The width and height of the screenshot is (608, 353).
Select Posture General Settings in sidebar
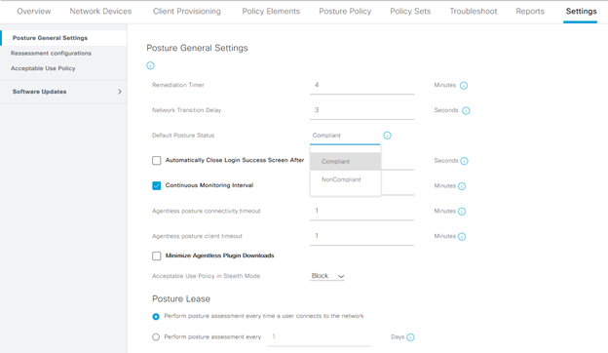coord(63,38)
